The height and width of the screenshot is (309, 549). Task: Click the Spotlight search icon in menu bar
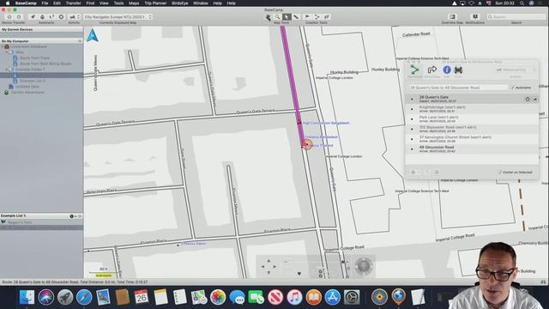tap(522, 3)
